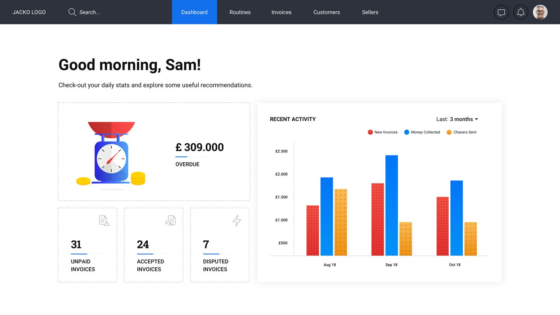Select the blue Sep 18 Money Collected bar
The image size is (560, 315).
392,205
